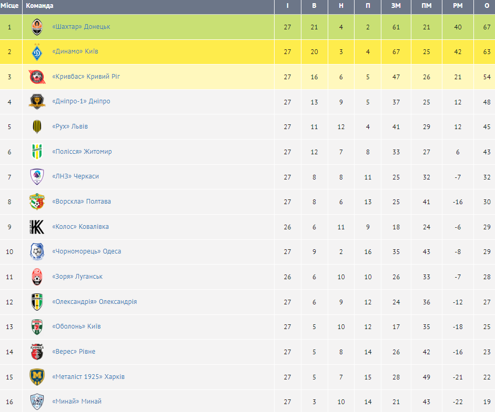The height and width of the screenshot is (412, 495).
Task: Click the Dnipro-1 club emblem
Action: [36, 101]
